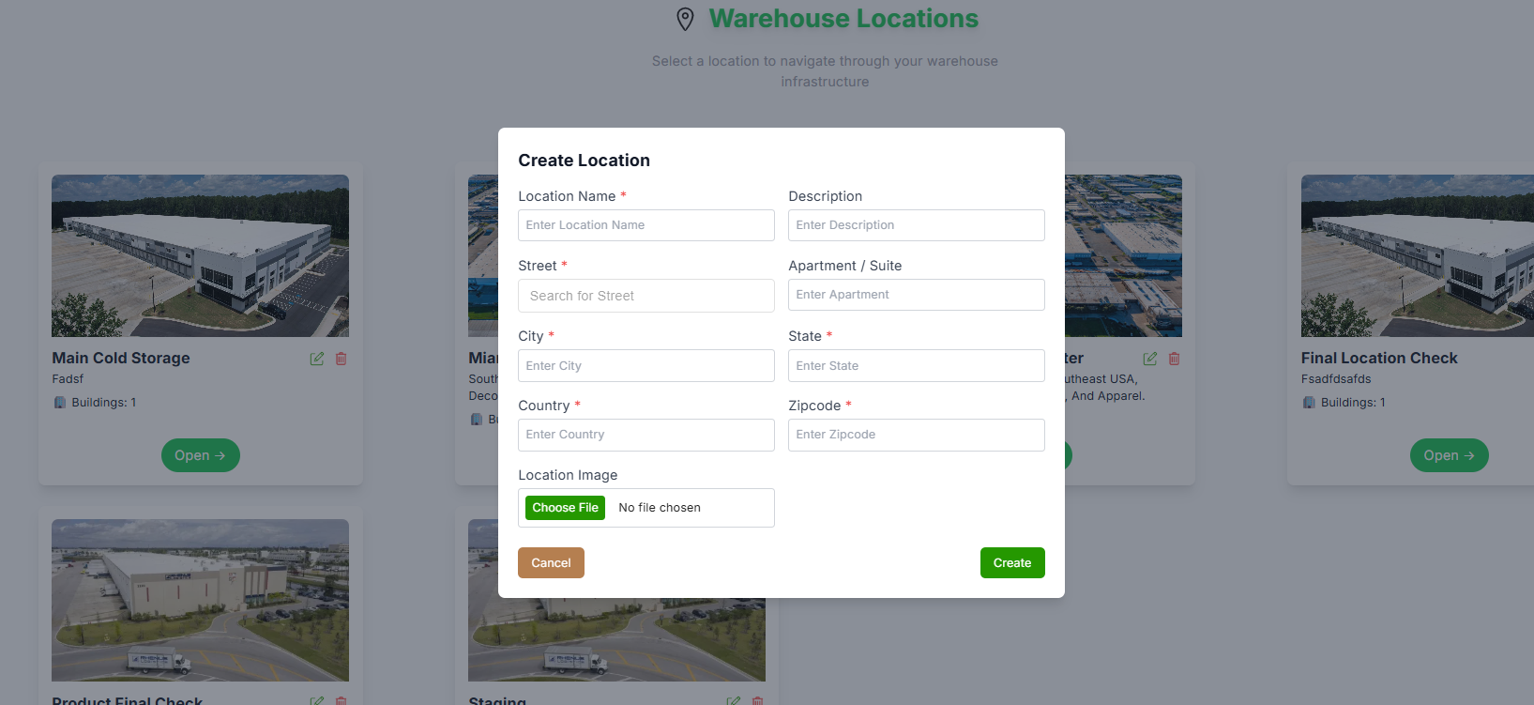Click the Final Location Check title

(x=1379, y=358)
